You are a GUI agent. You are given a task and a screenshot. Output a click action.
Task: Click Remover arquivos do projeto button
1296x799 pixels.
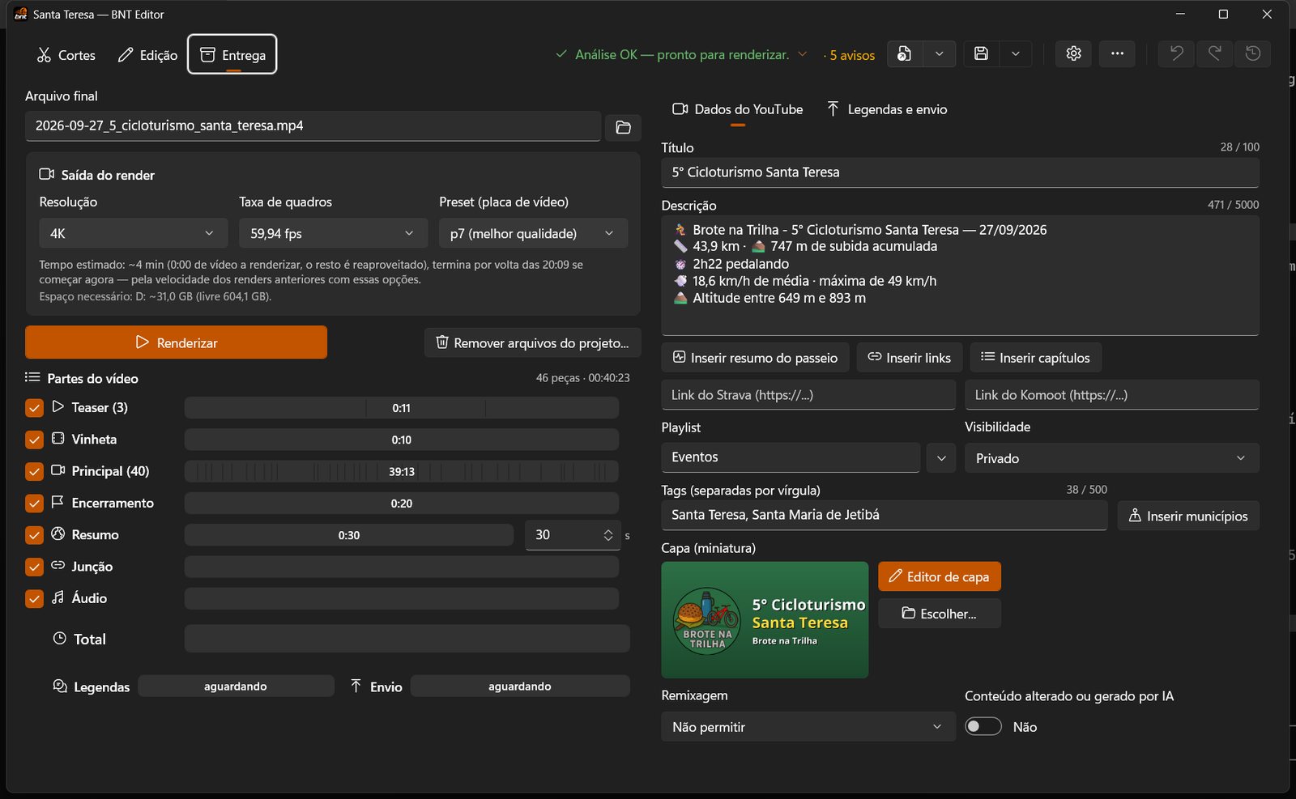tap(532, 342)
